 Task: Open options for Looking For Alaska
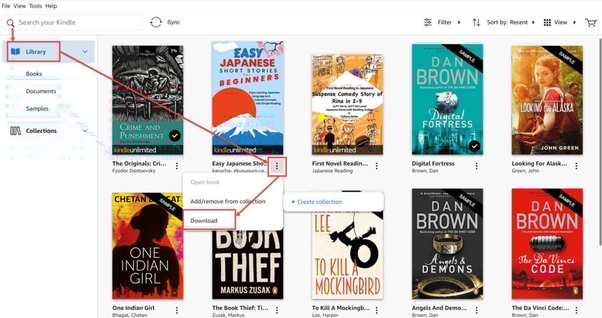(576, 166)
